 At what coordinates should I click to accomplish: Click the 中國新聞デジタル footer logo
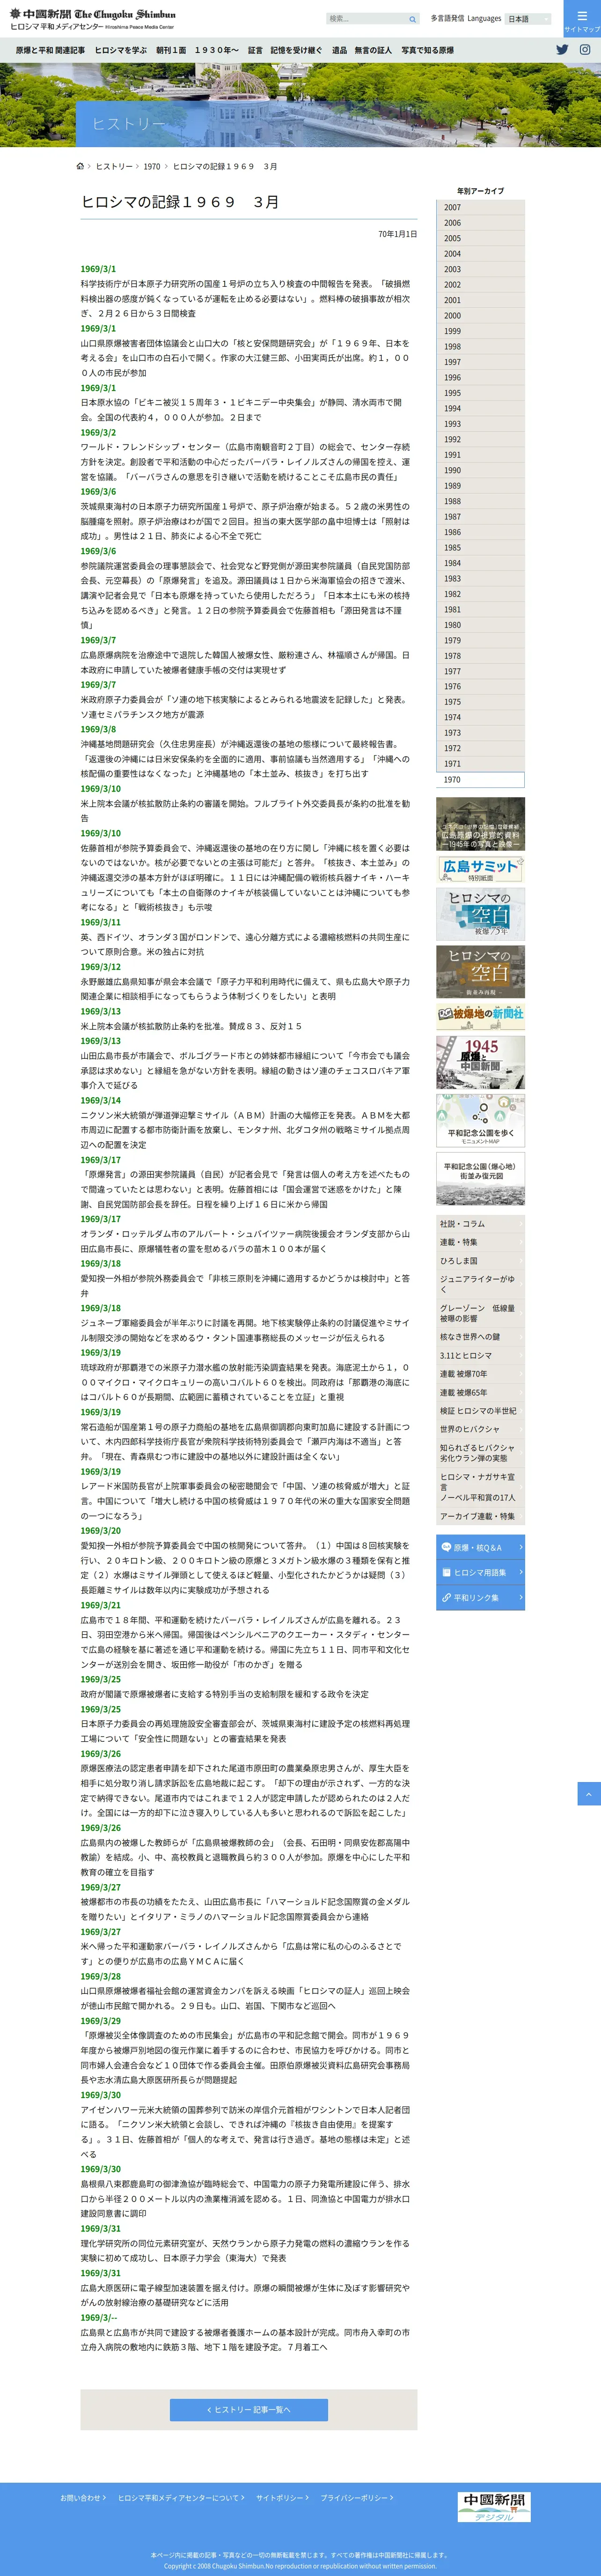coord(494,2508)
